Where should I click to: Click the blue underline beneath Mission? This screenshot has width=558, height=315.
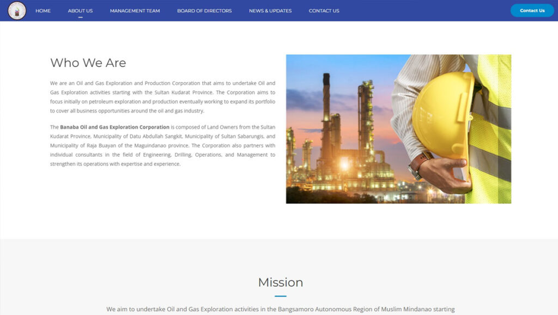(x=280, y=296)
